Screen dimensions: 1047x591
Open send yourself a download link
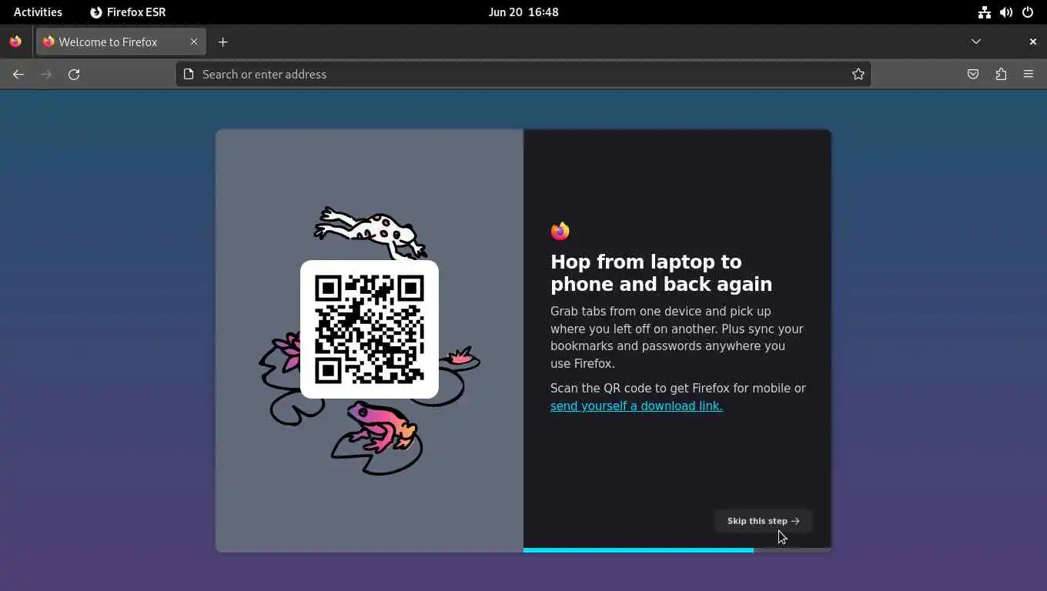636,406
